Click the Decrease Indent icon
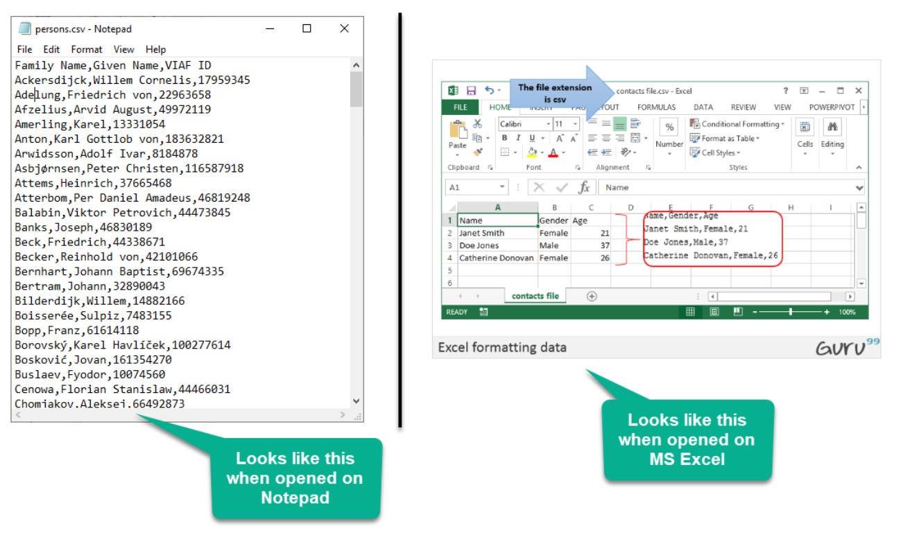The height and width of the screenshot is (535, 901). pyautogui.click(x=592, y=152)
